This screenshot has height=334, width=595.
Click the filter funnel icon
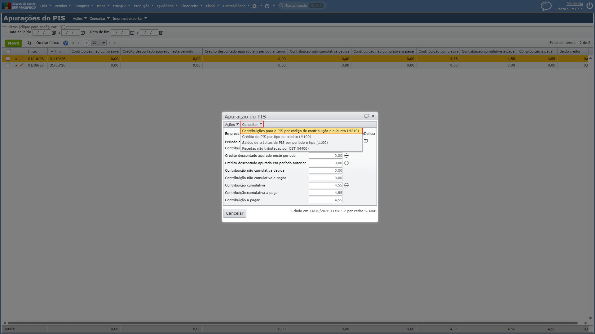(61, 27)
